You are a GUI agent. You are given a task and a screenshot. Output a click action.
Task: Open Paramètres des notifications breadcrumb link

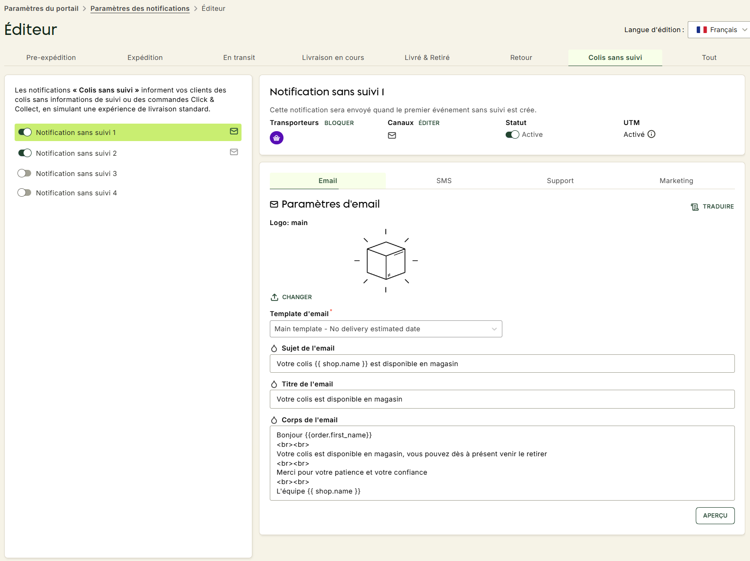pyautogui.click(x=140, y=8)
